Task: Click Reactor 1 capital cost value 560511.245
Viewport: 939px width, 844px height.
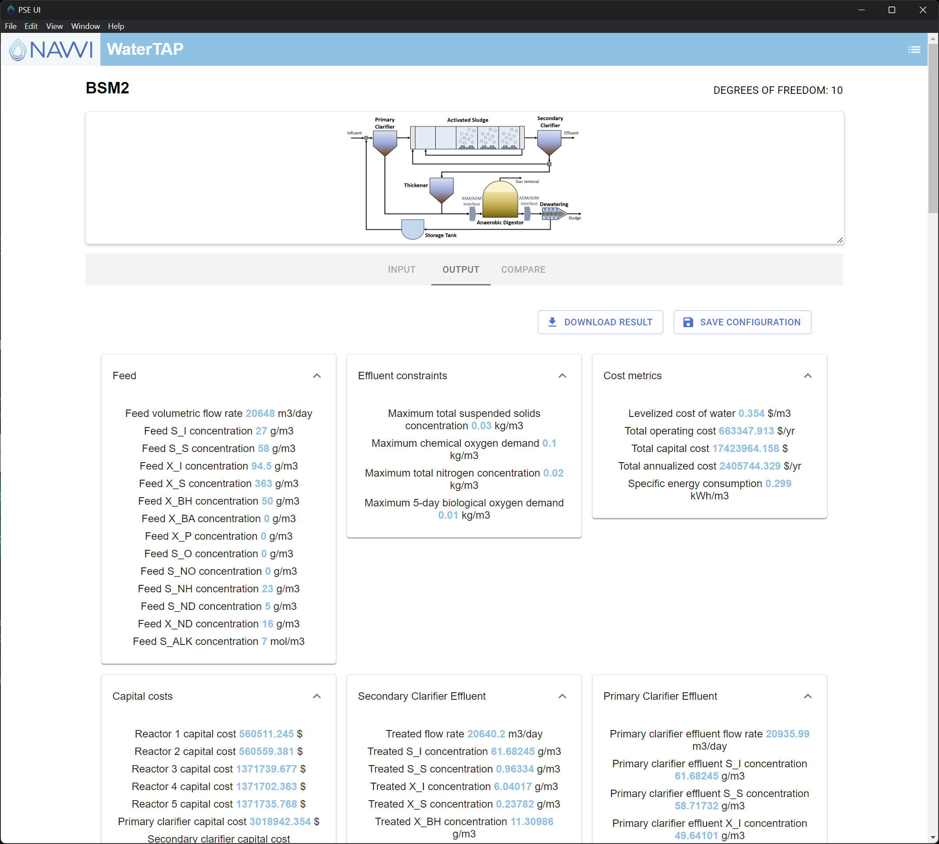Action: (x=267, y=734)
